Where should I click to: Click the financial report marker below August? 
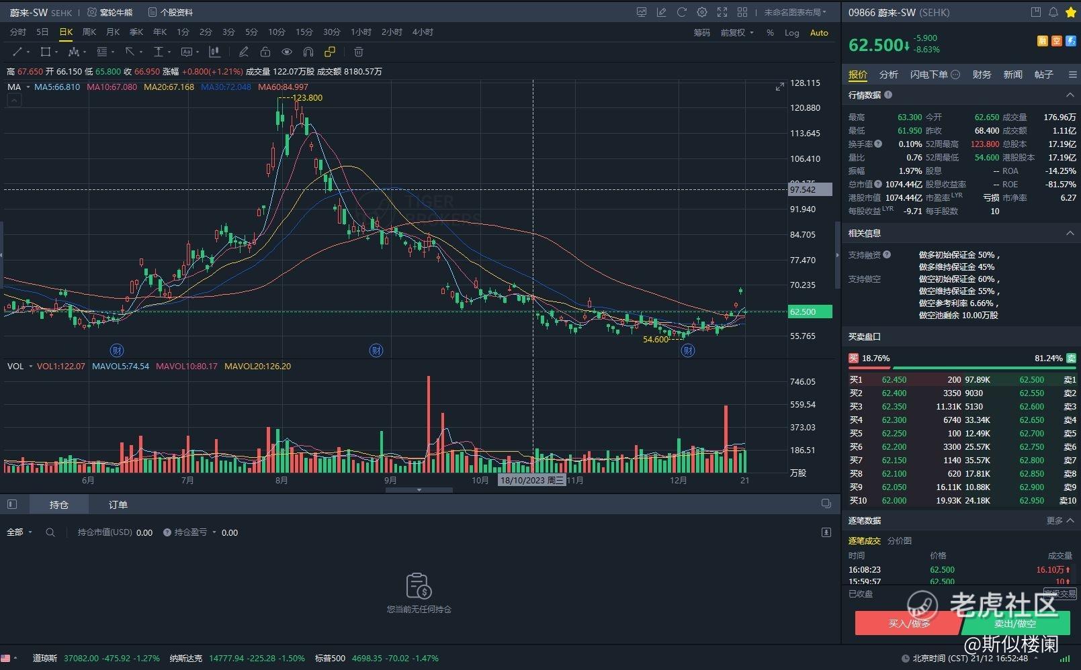376,350
